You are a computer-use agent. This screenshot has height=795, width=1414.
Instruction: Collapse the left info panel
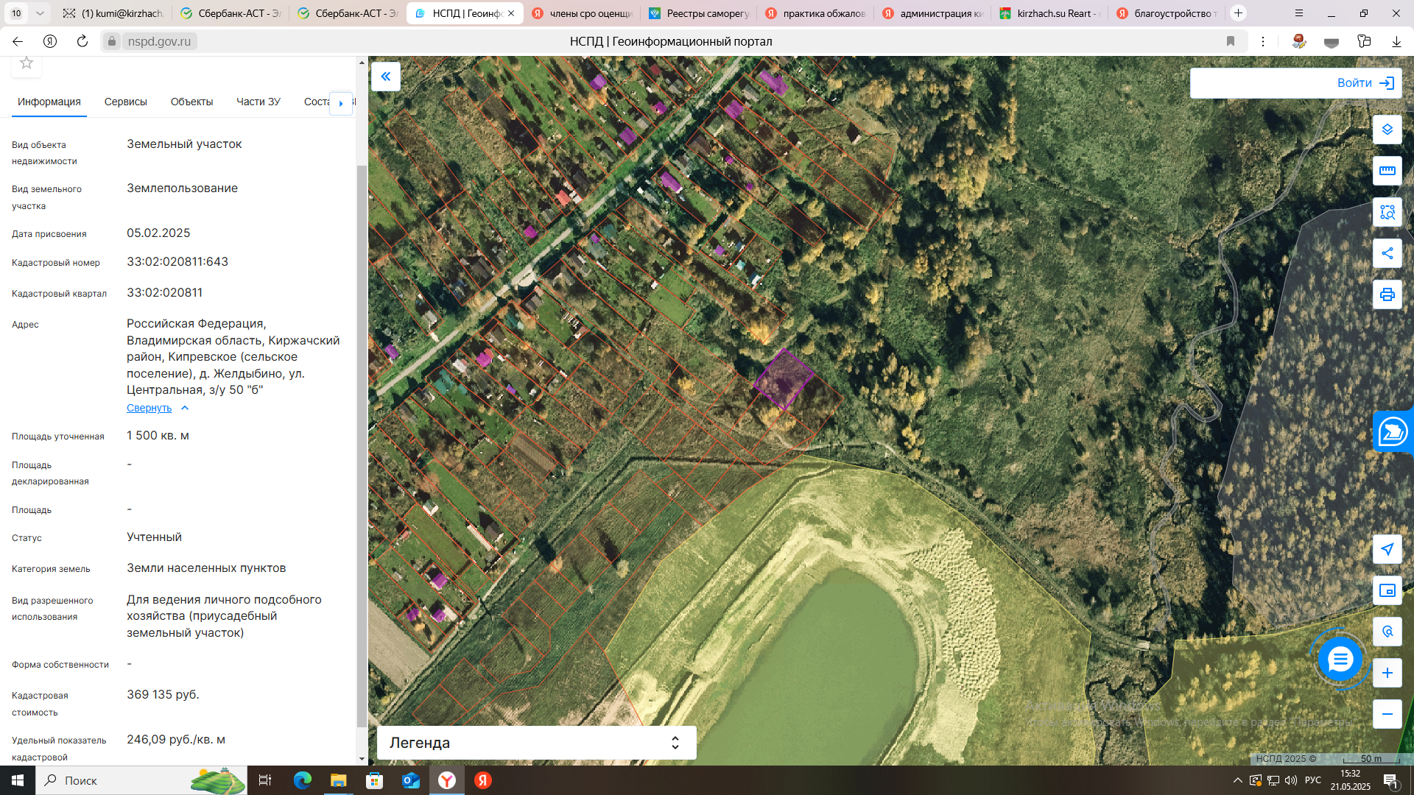coord(385,77)
